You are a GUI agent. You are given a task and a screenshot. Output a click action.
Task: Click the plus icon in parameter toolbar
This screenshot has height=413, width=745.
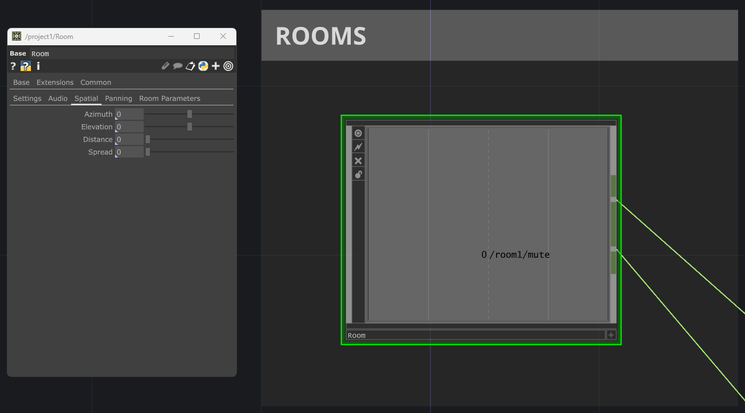coord(216,66)
